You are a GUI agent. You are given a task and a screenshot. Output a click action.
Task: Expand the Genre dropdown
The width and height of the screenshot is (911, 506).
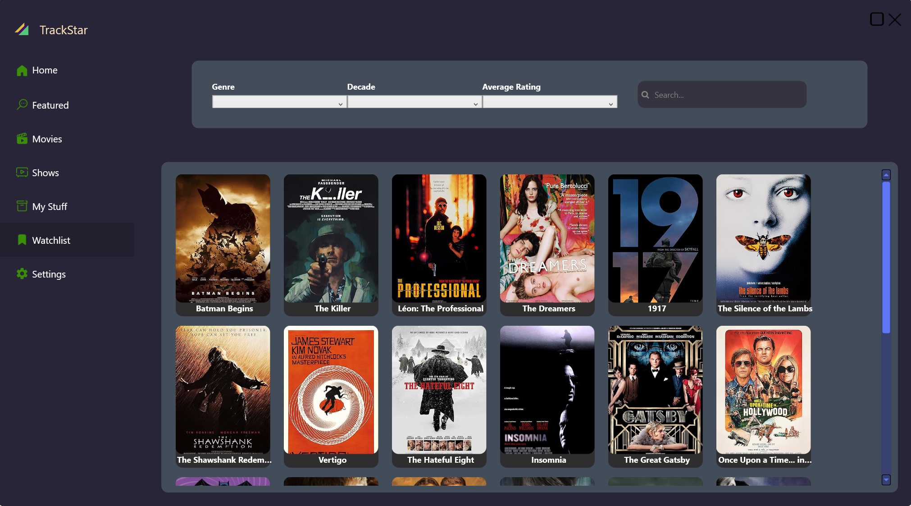point(279,102)
